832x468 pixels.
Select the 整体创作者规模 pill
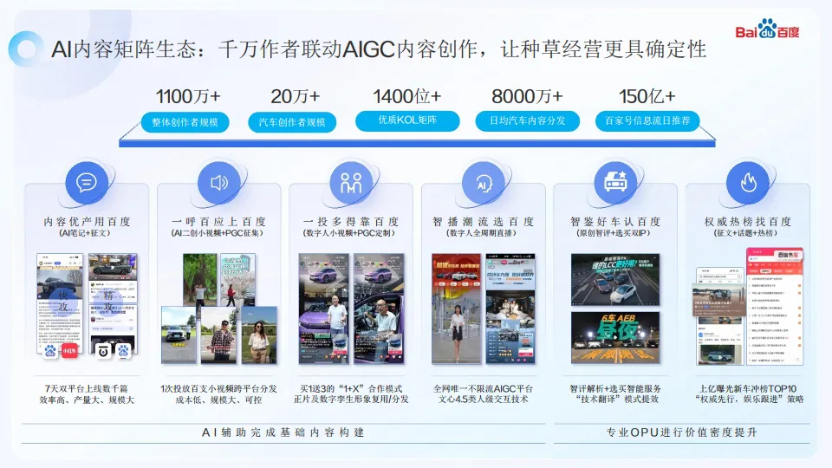[185, 122]
